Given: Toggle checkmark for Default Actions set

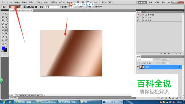Looking at the screenshot, I should (x=138, y=15).
